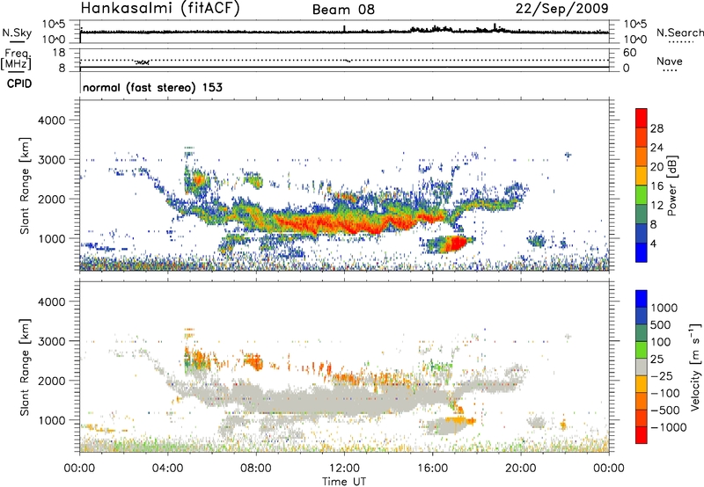Click the 'Slant Range [km]' label of velocity panel

(25, 367)
